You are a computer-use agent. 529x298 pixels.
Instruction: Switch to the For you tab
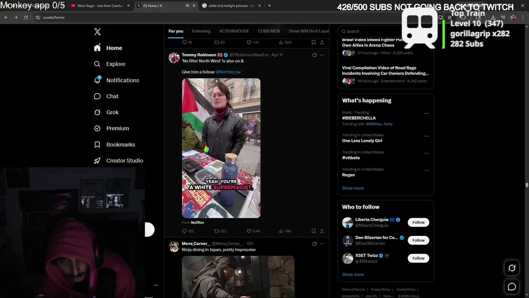[176, 31]
